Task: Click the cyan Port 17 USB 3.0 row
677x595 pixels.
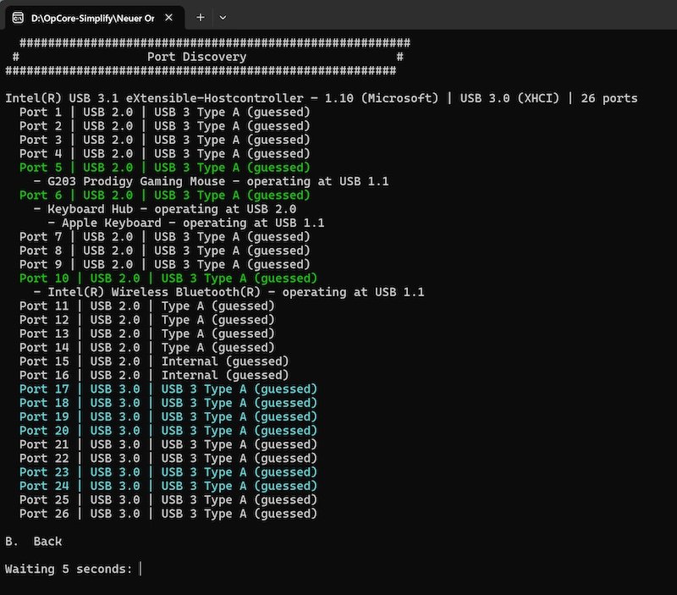Action: click(168, 389)
